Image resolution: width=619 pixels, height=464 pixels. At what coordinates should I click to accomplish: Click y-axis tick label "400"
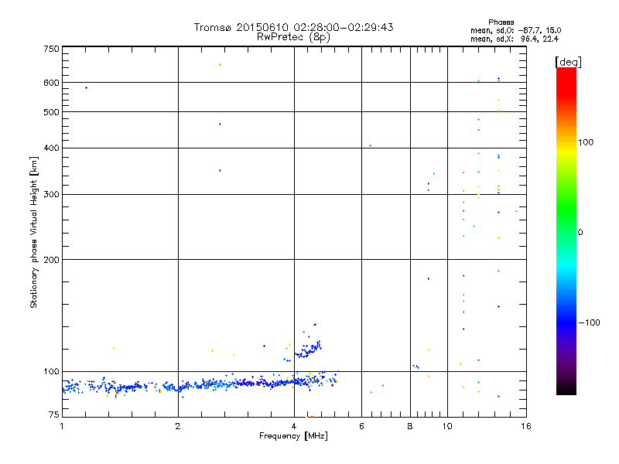[x=51, y=148]
